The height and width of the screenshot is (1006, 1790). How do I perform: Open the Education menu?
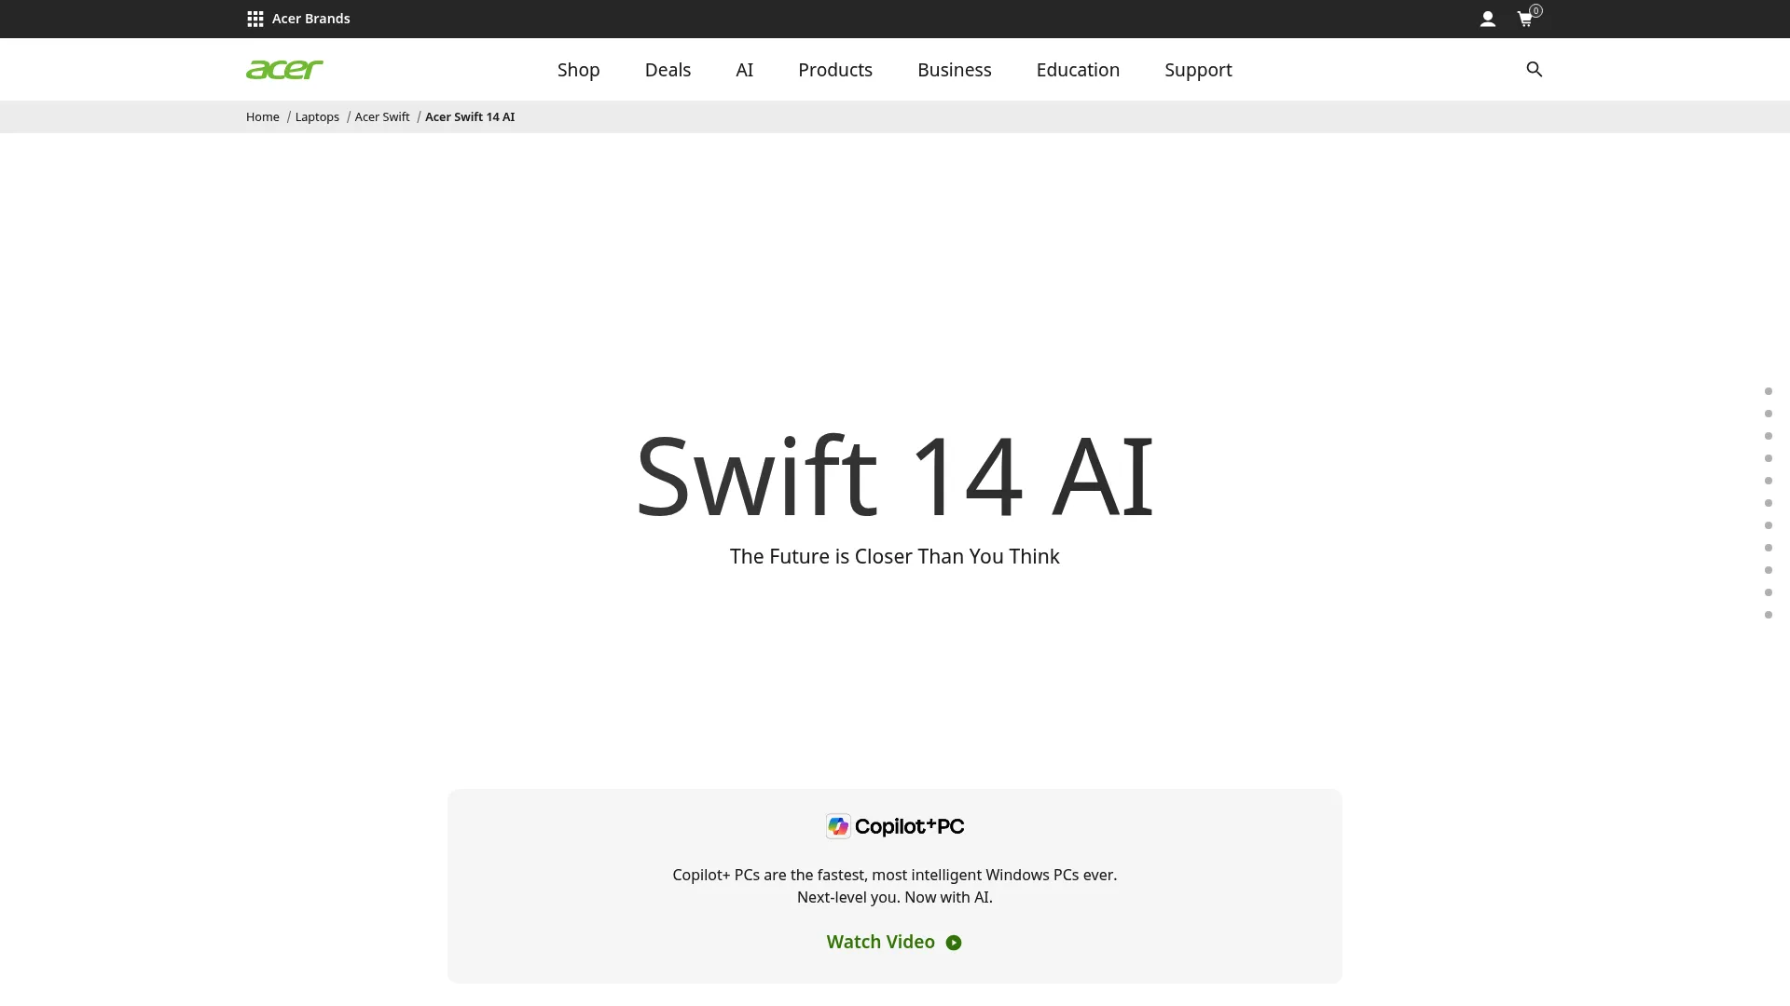[x=1078, y=70]
